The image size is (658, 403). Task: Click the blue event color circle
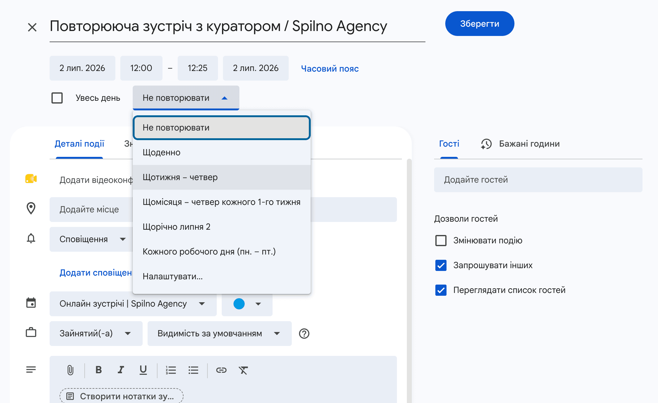tap(239, 304)
